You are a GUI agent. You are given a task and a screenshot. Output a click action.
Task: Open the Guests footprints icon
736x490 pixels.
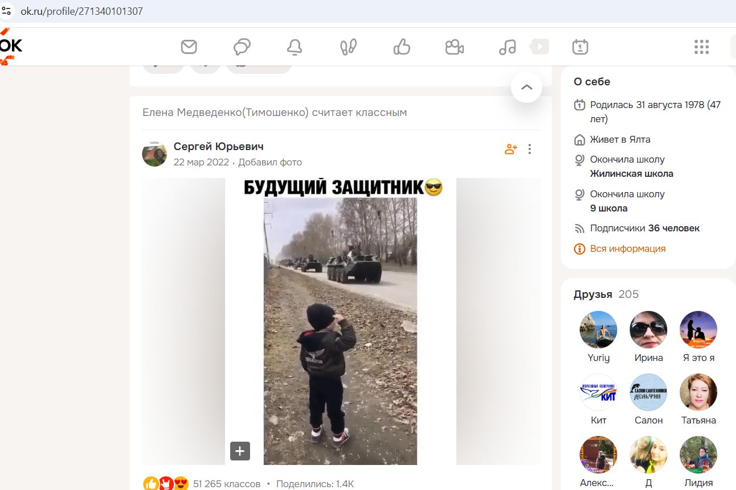[348, 47]
